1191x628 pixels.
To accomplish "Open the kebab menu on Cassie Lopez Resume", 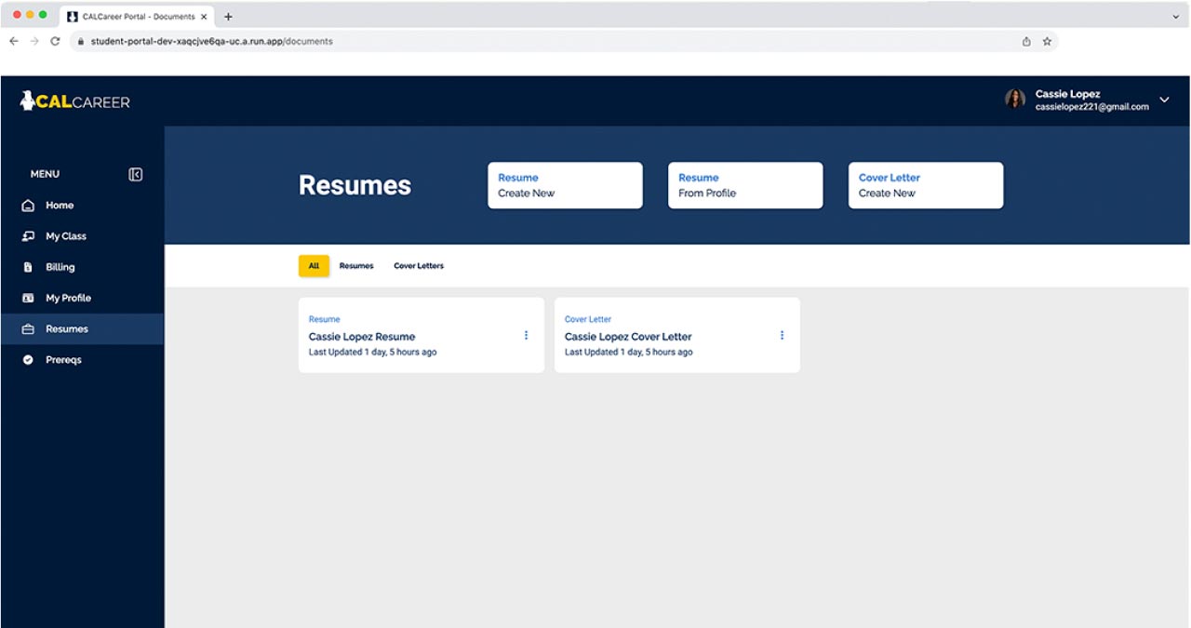I will coord(527,335).
